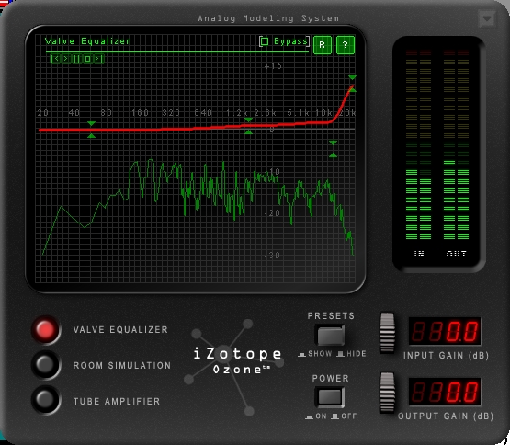Enable the Bypass checkbox
The image size is (510, 445).
tap(265, 41)
